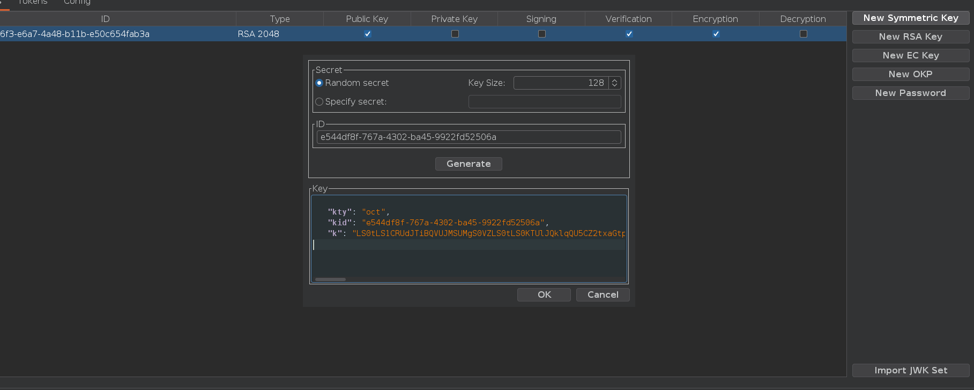Select the key row ending e50c654fab3a

pyautogui.click(x=423, y=34)
